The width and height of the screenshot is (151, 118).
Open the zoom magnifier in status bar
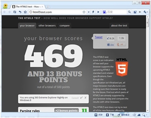point(144,115)
